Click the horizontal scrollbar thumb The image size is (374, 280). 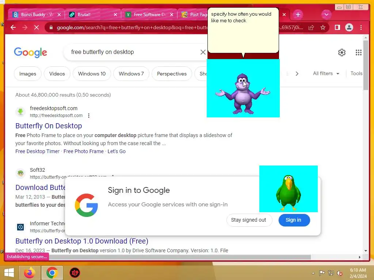(x=180, y=257)
